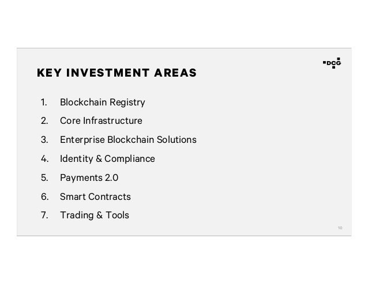Select the Blockchain Registry list item

point(102,103)
